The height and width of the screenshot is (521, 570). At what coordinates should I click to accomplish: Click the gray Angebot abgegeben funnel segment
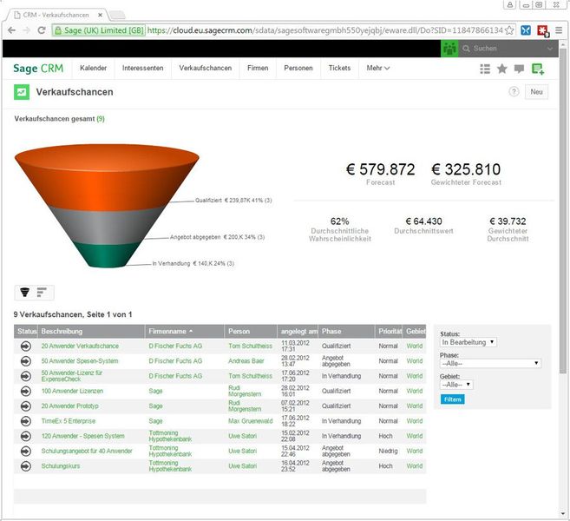click(x=106, y=226)
